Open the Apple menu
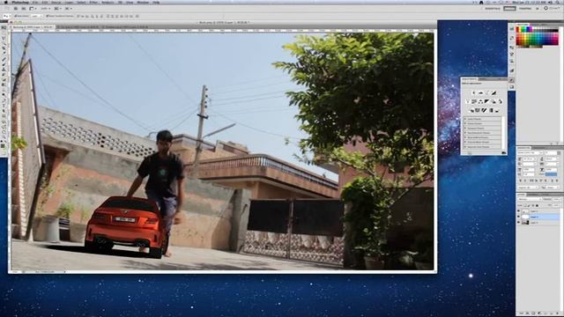564x317 pixels. [6, 2]
